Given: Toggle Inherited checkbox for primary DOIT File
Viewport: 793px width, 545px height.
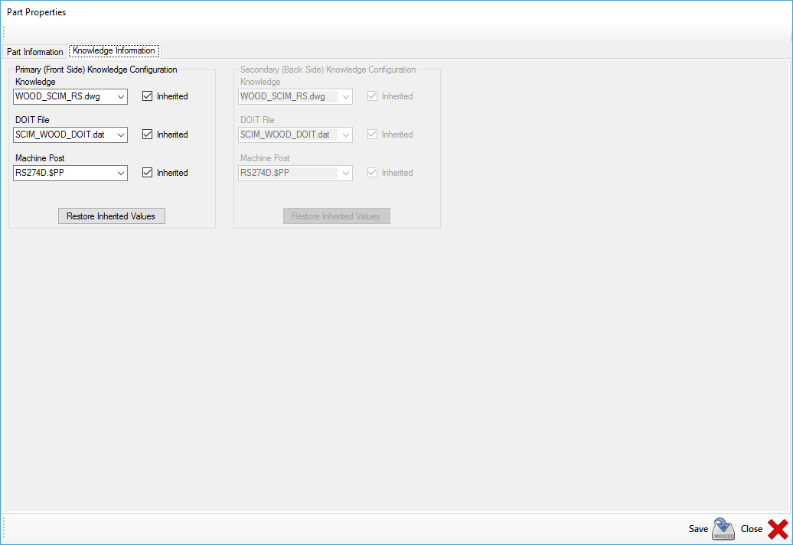Looking at the screenshot, I should 148,135.
